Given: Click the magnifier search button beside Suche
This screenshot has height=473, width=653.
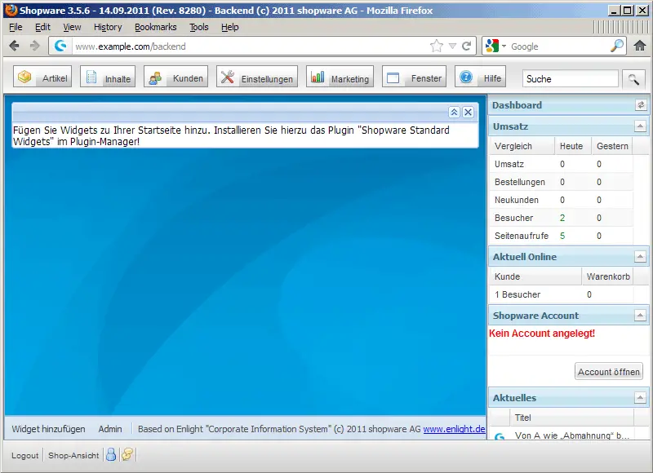Looking at the screenshot, I should point(633,79).
